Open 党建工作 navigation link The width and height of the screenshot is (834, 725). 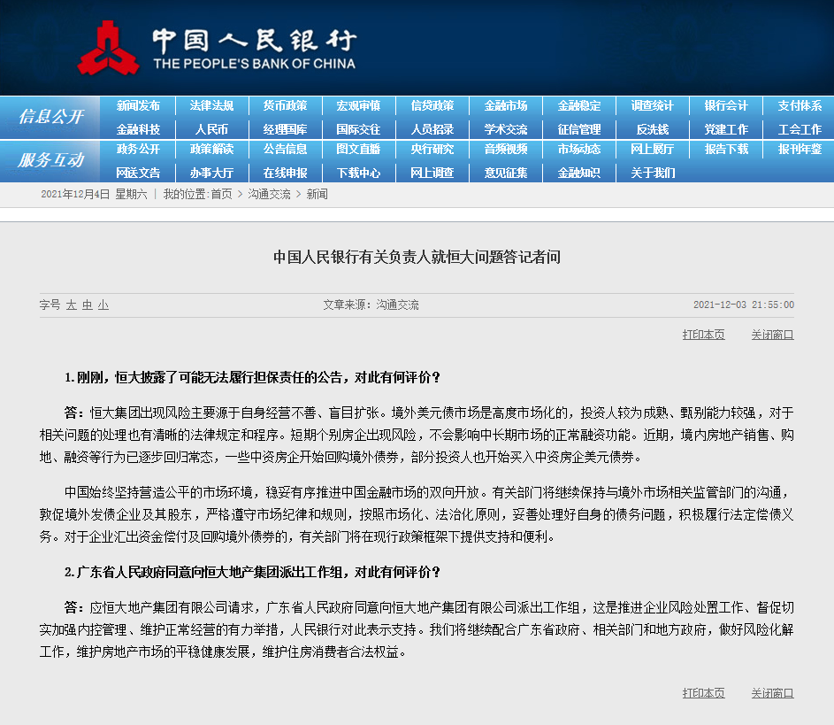pyautogui.click(x=727, y=129)
